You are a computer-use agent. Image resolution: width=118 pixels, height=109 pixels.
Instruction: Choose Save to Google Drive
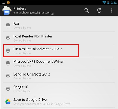tap(59, 101)
